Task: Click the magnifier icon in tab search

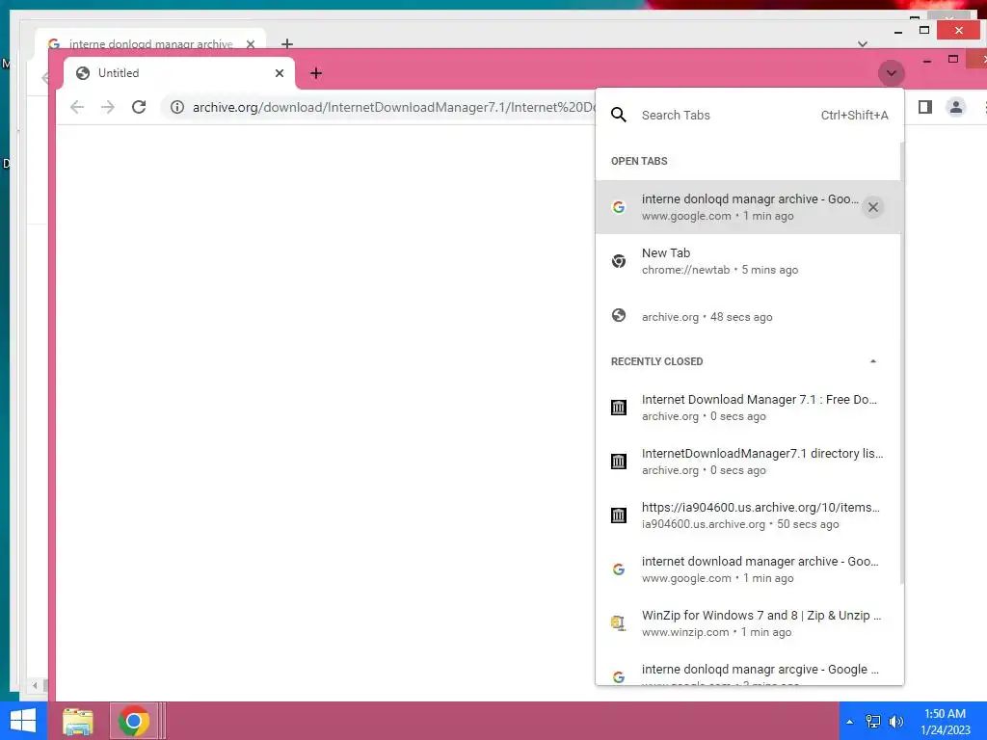Action: coord(619,115)
